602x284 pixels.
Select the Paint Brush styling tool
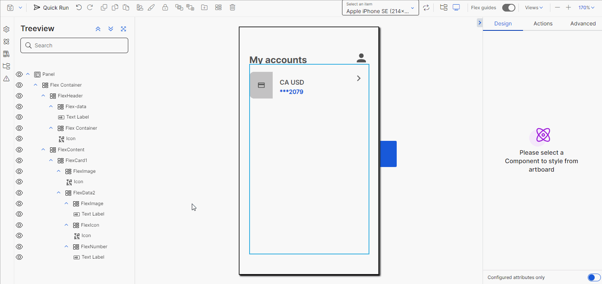[x=151, y=7]
